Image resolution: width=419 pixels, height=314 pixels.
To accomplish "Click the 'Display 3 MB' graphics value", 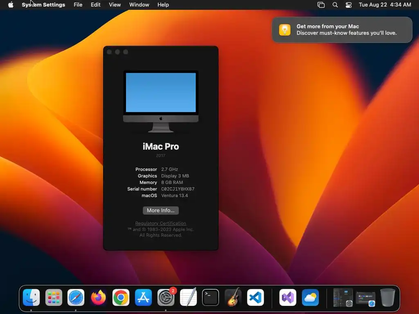I will (x=175, y=176).
